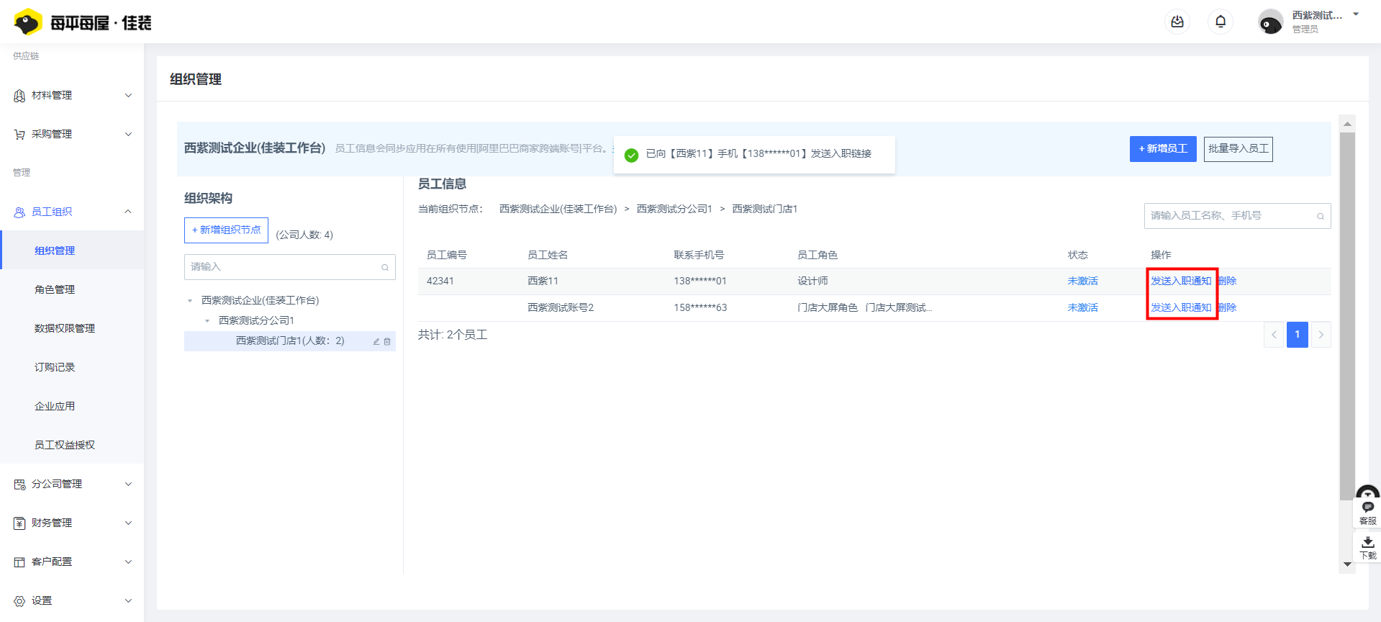1381x622 pixels.
Task: Click the 材料管理 sidebar icon
Action: pyautogui.click(x=19, y=96)
